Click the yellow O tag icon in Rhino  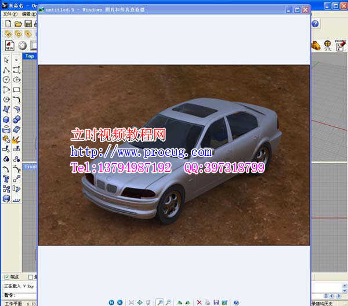(x=18, y=34)
